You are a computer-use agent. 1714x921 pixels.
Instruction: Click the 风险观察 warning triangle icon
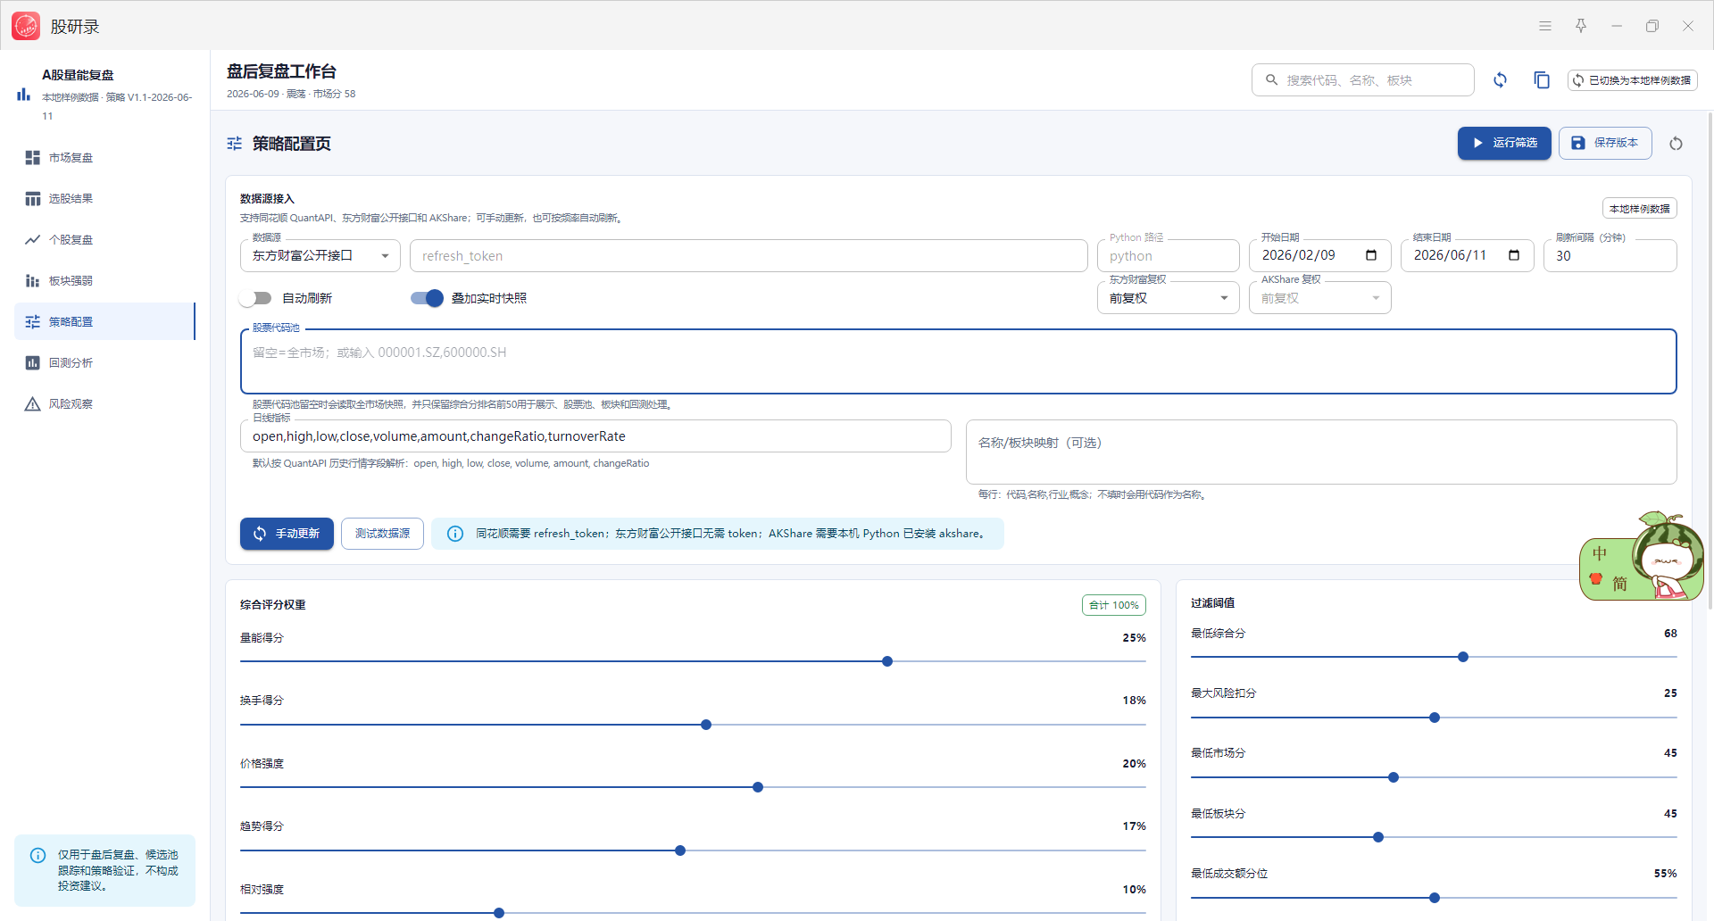33,404
